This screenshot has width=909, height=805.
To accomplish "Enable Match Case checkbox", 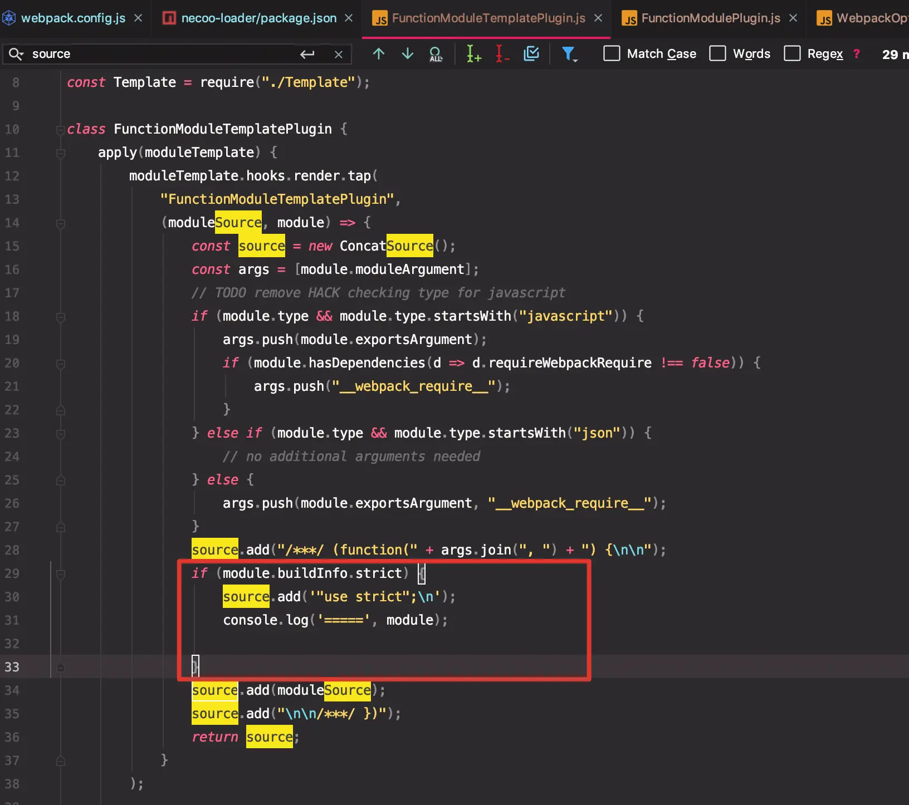I will point(612,53).
